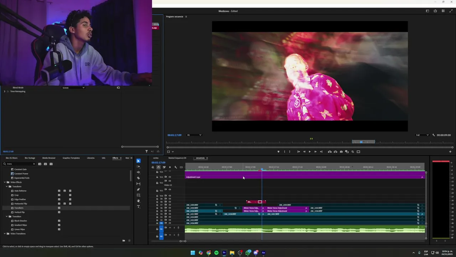Select the Adjustment Layer clip on V13
Viewport: 456px width, 257px height.
(x=305, y=177)
